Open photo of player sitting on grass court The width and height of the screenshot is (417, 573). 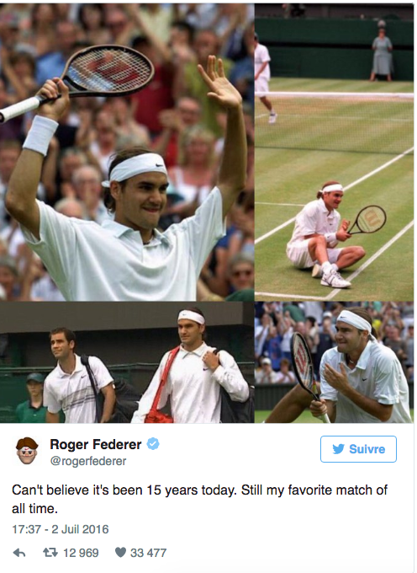point(335,152)
